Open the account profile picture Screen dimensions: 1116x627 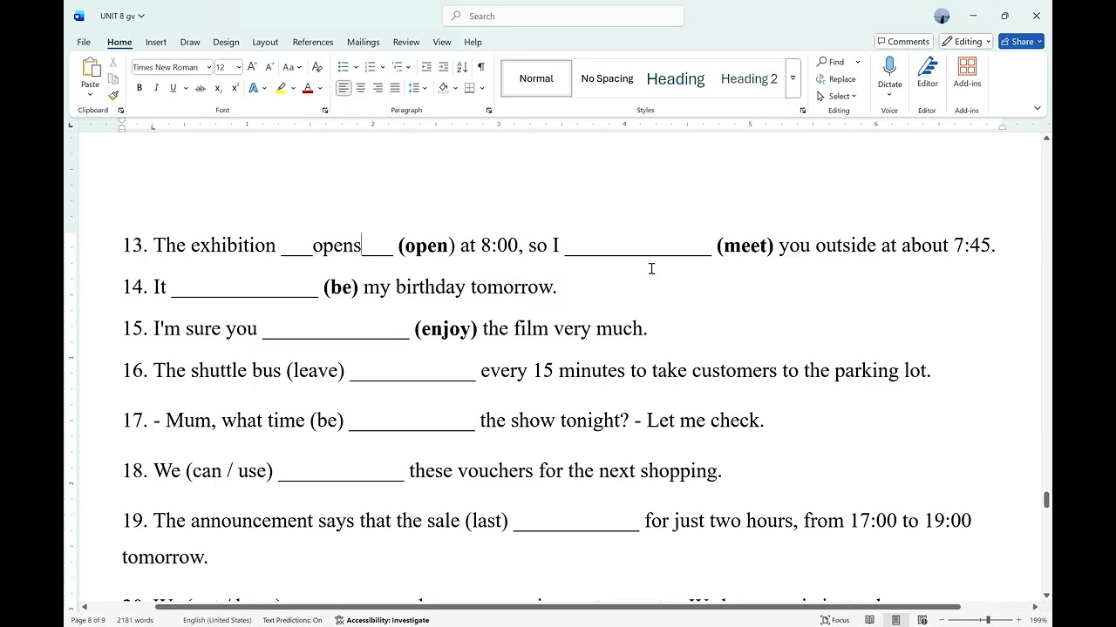point(942,16)
